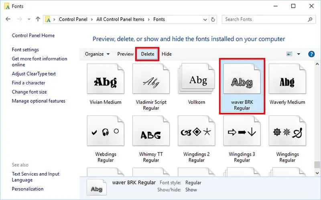Screen dimensions: 321x200
Task: Open the Organize dropdown menu
Action: coord(97,54)
